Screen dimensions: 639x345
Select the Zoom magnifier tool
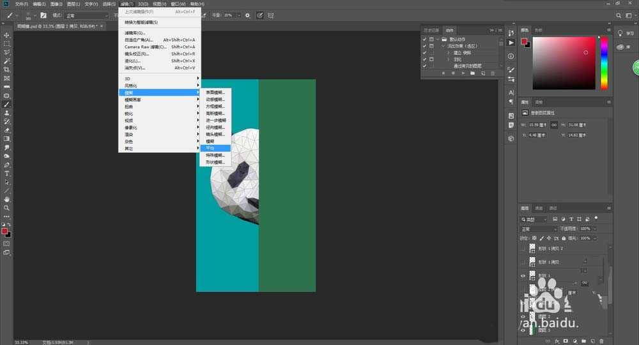coord(7,207)
